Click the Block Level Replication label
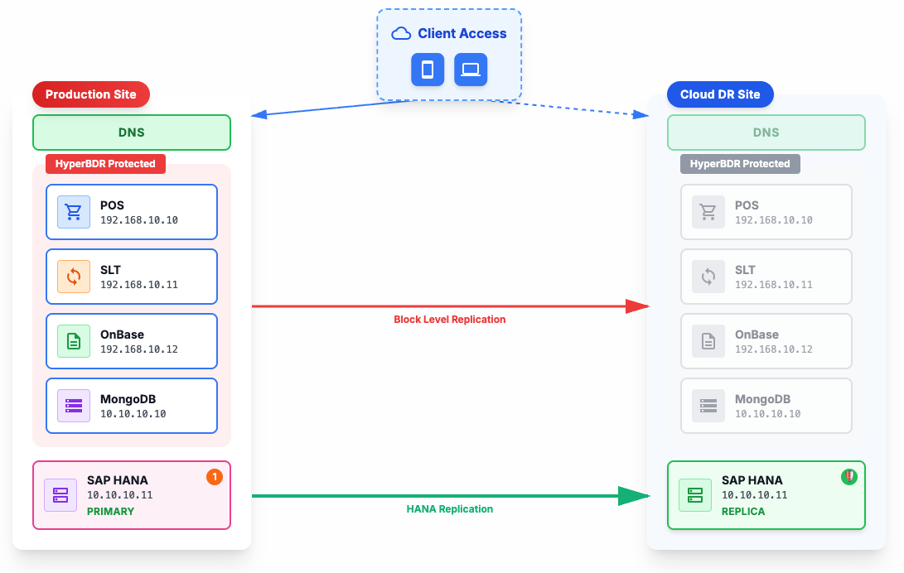Image resolution: width=904 pixels, height=573 pixels. coord(449,320)
